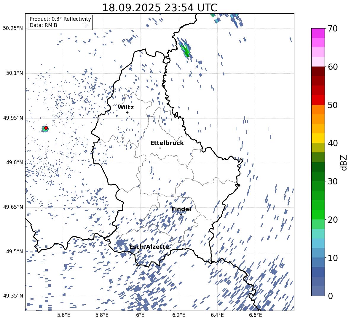Click the 18.09.2025 23:54 UTC title
Viewport: 351px width, 321px height.
point(160,8)
